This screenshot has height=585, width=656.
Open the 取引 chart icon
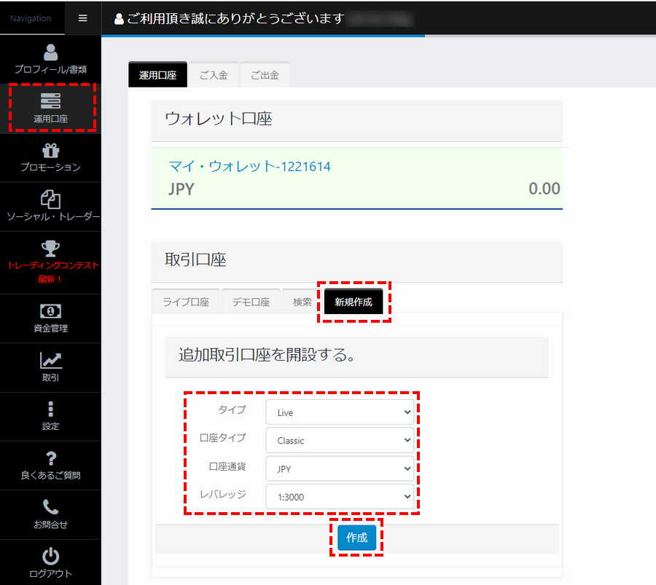[50, 360]
